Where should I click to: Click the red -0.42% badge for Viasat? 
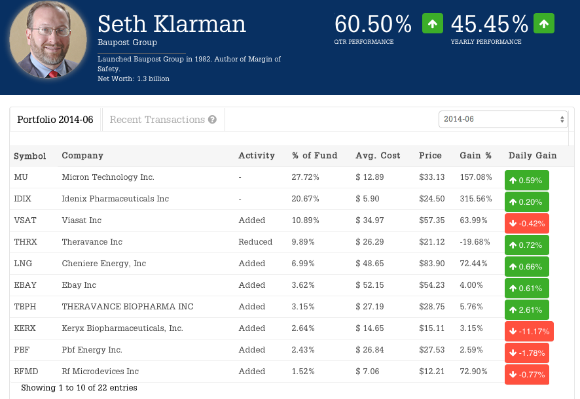point(526,224)
